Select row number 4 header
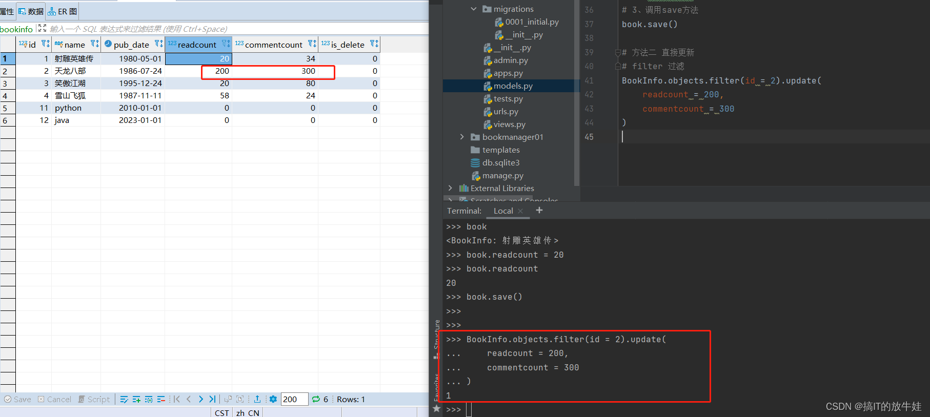This screenshot has height=417, width=930. (x=8, y=95)
